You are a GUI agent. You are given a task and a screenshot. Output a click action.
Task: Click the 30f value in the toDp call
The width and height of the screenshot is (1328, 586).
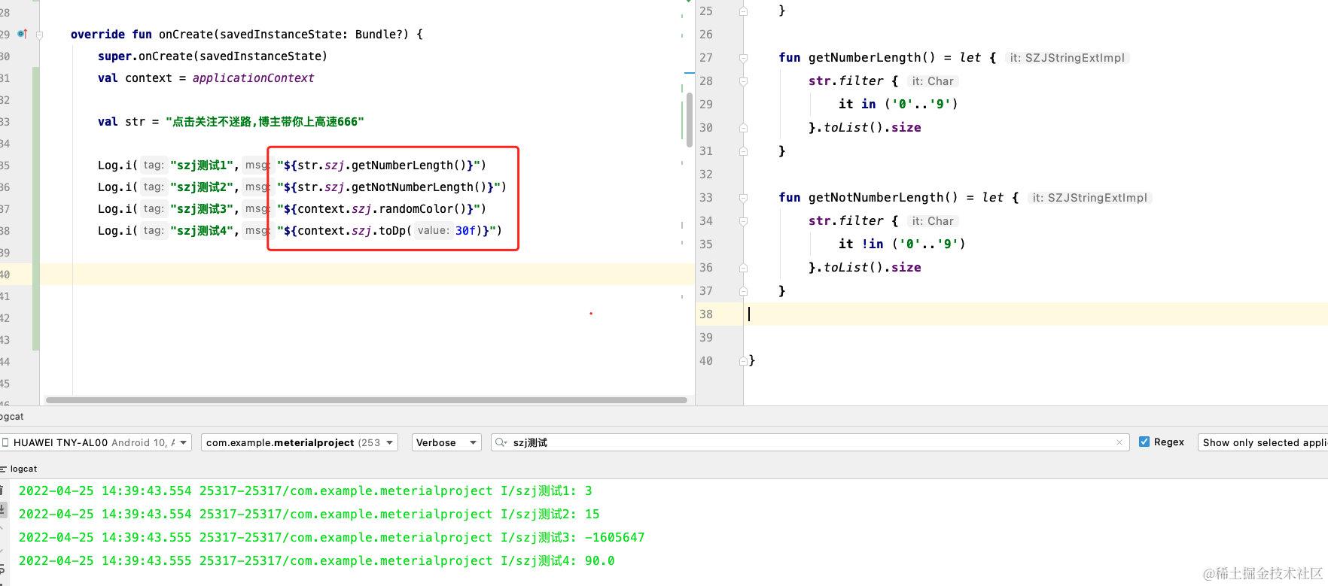465,230
